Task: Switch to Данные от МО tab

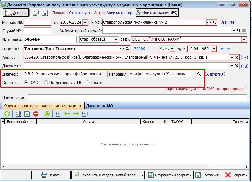Action: tap(100, 106)
